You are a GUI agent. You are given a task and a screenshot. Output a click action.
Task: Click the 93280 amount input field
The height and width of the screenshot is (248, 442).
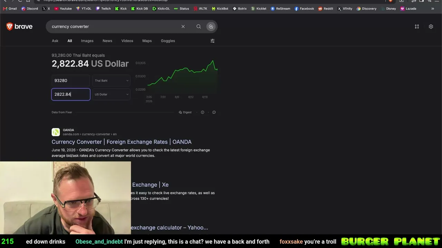click(x=71, y=81)
